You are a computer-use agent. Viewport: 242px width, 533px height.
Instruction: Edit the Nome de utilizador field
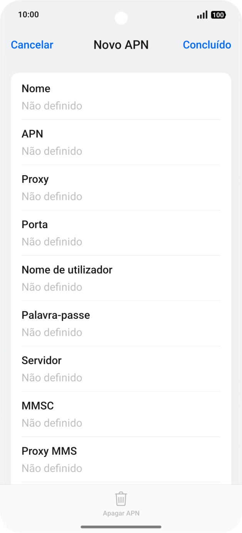pyautogui.click(x=121, y=278)
